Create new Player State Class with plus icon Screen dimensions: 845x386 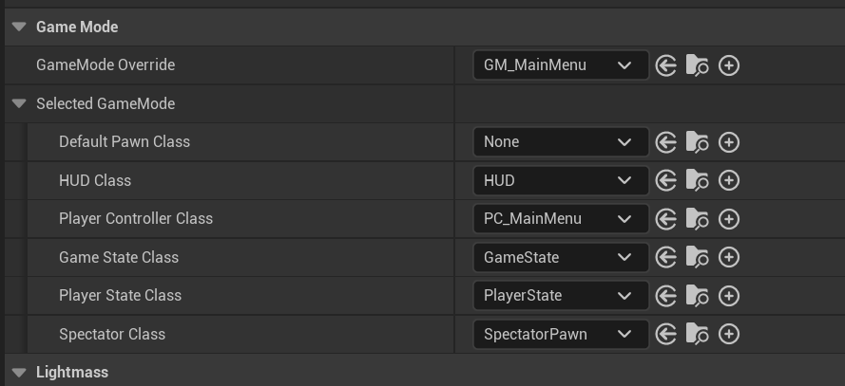729,296
